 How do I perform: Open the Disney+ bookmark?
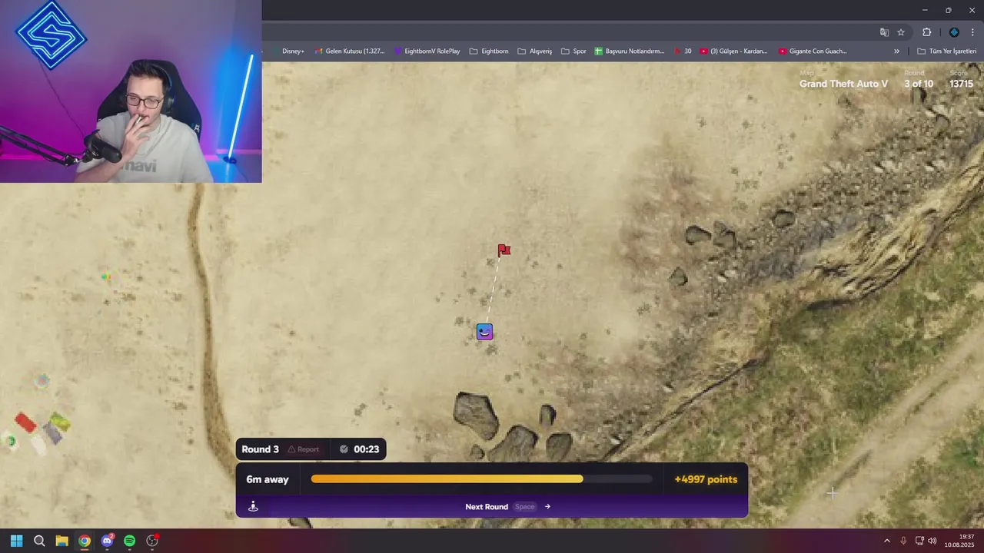pos(289,51)
